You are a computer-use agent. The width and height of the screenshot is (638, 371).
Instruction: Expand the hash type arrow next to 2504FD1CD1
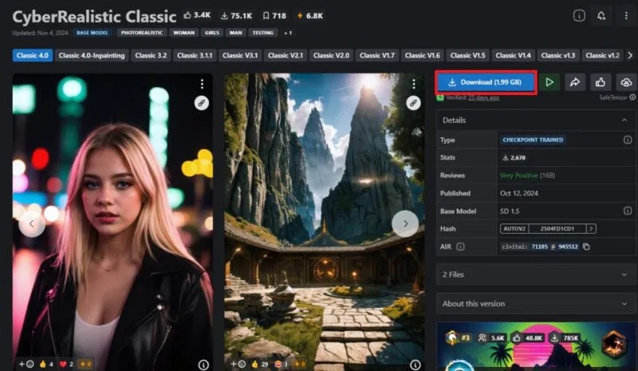coord(591,229)
